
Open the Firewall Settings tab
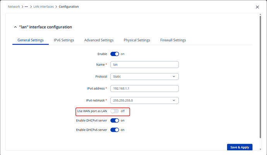pos(173,40)
